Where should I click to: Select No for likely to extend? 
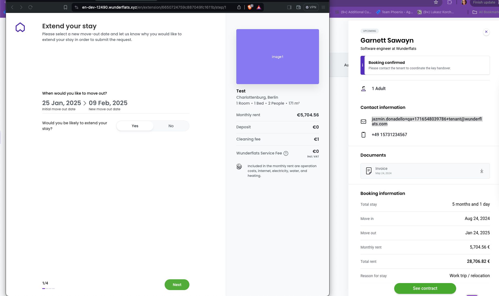[x=171, y=126]
